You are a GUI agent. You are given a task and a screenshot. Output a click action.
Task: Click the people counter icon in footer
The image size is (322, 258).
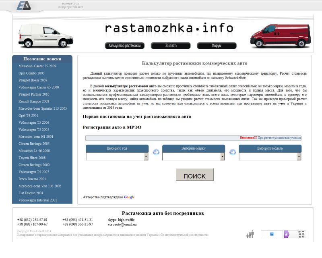tap(250, 234)
